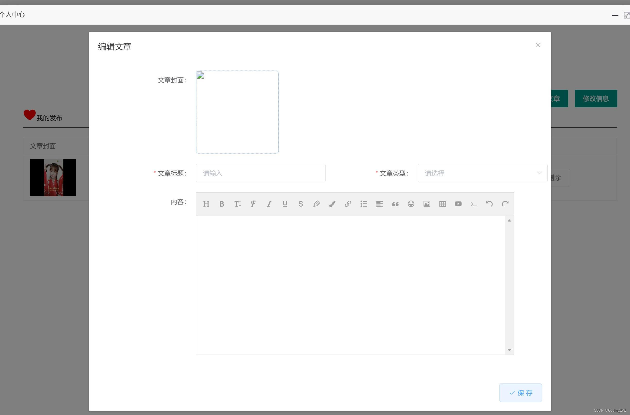Click inside the content editor area
The height and width of the screenshot is (415, 630).
click(350, 285)
